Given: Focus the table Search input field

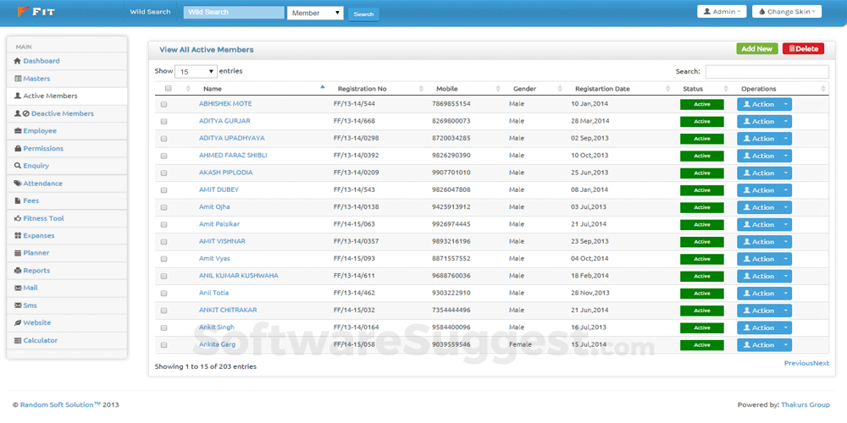Looking at the screenshot, I should 766,72.
